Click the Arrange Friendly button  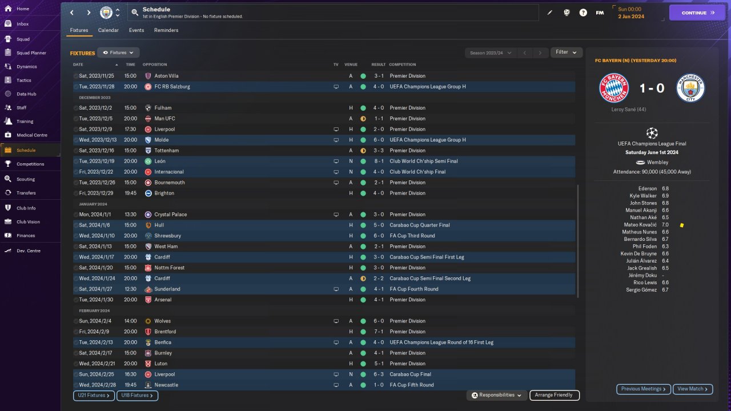tap(554, 395)
